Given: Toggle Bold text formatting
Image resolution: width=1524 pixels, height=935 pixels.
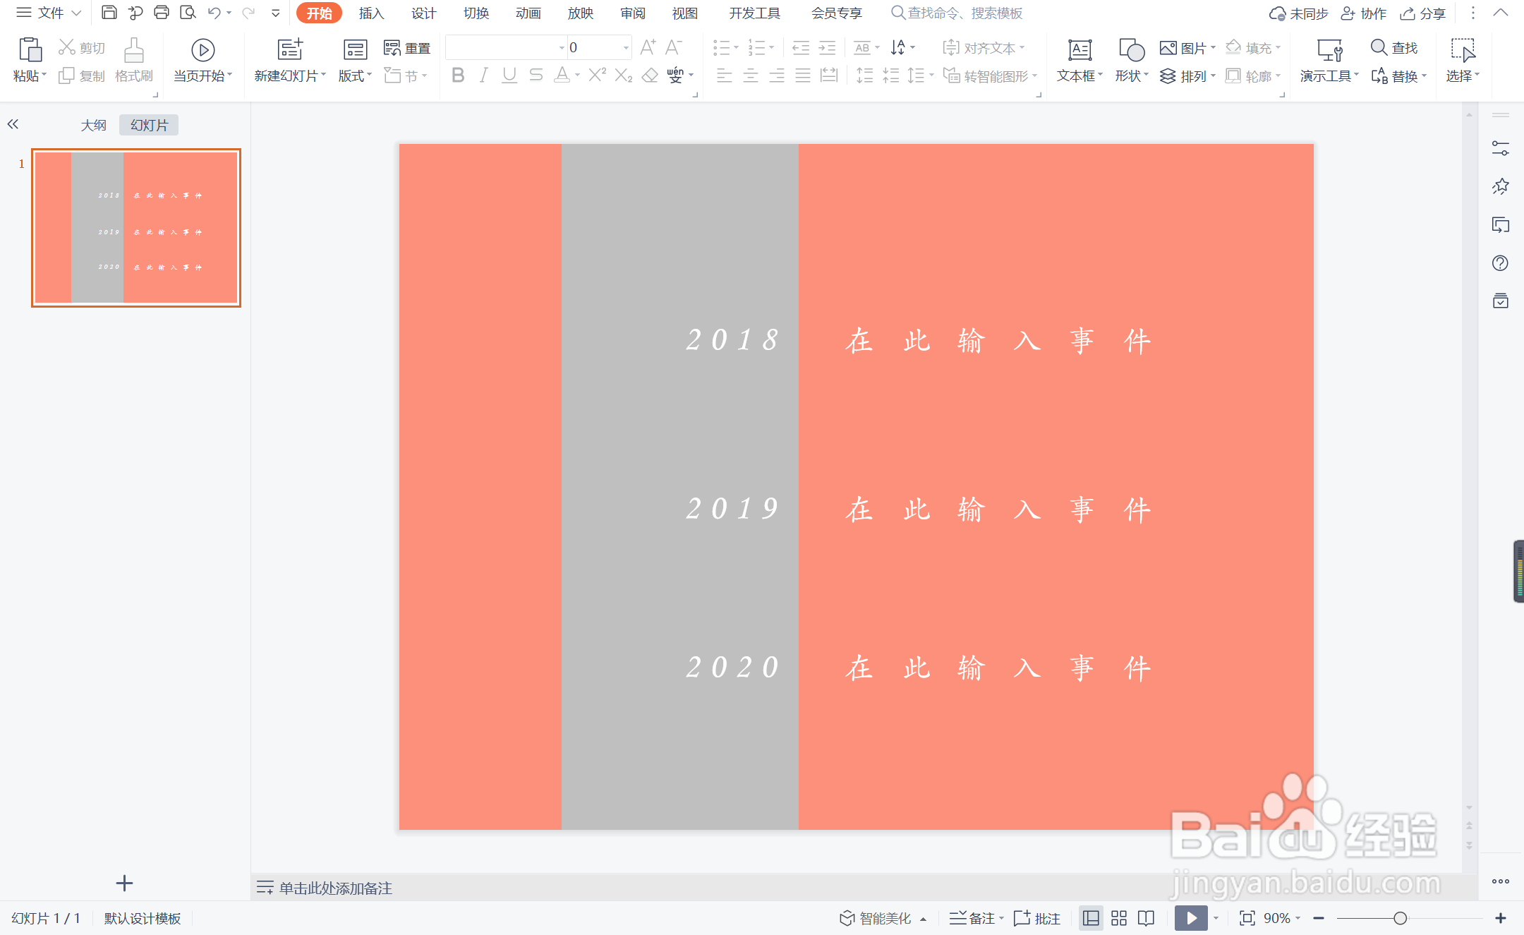Looking at the screenshot, I should 458,76.
